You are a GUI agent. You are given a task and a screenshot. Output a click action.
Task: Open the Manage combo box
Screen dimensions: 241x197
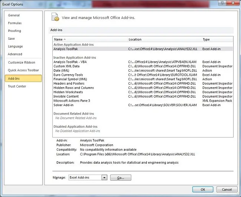pos(88,177)
